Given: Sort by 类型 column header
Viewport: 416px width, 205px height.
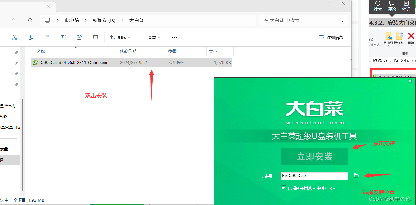Looking at the screenshot, I should [x=173, y=52].
